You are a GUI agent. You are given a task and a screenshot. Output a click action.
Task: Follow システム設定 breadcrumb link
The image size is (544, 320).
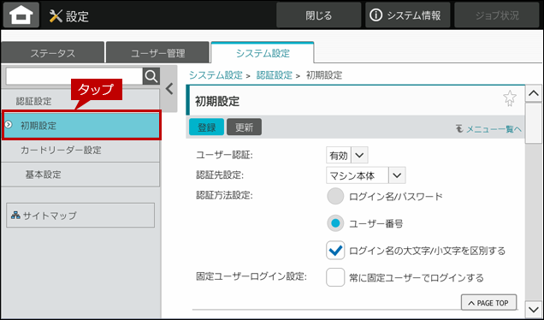coord(216,75)
